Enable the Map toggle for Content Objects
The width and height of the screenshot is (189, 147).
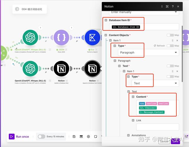(171, 35)
